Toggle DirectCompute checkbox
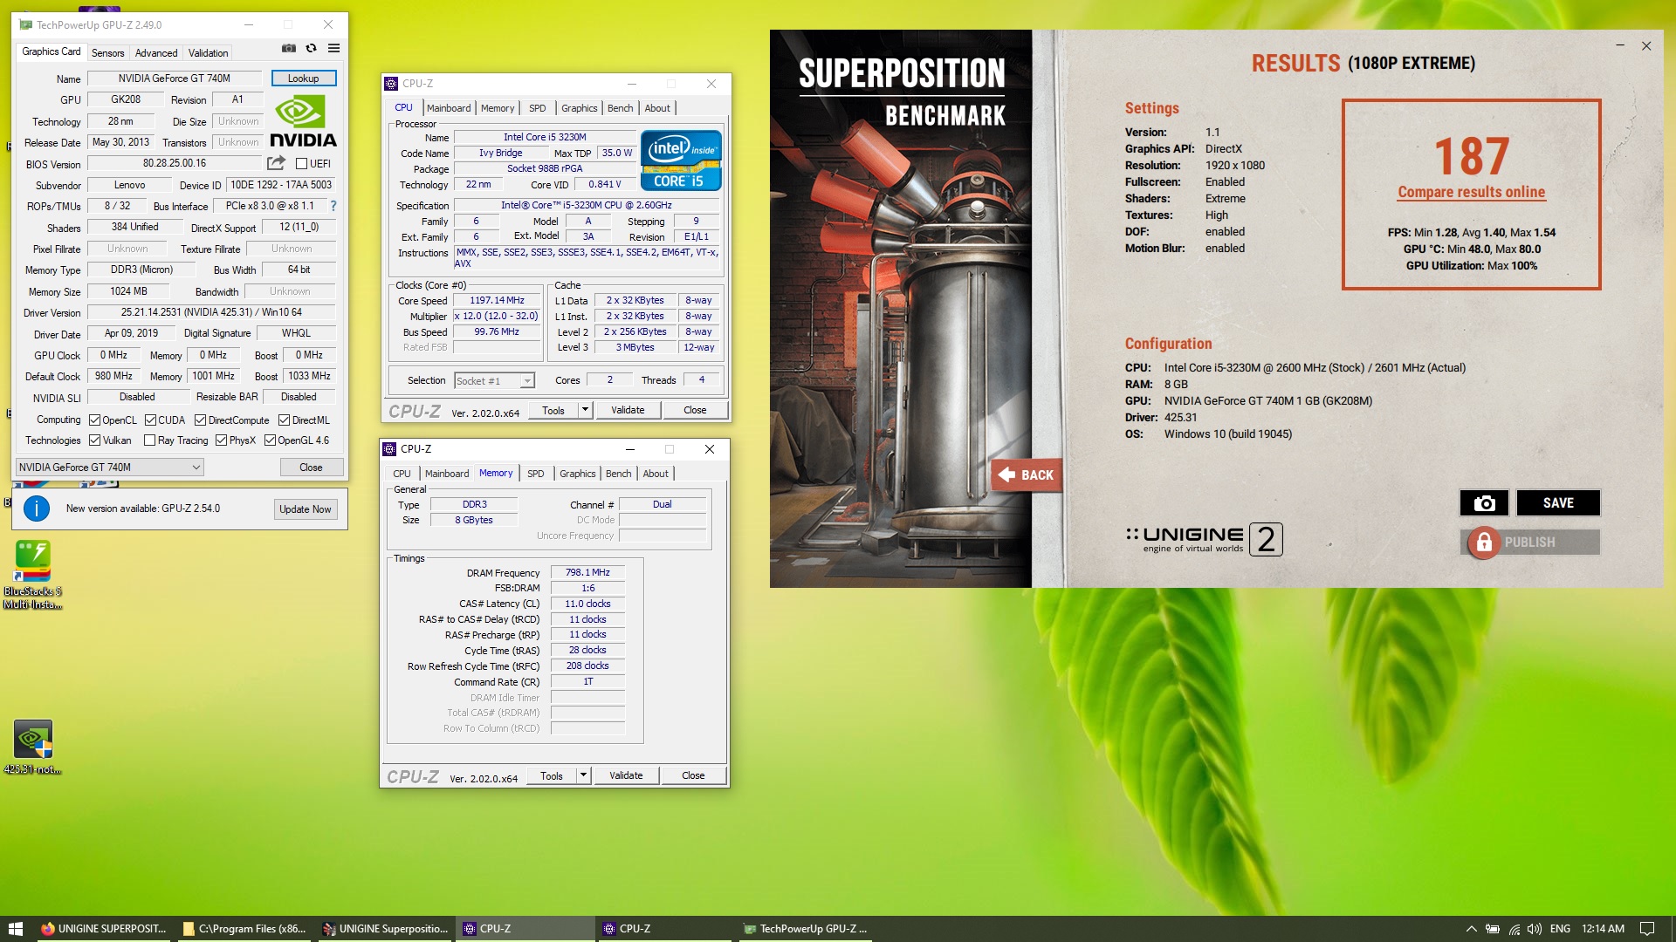 tap(200, 420)
